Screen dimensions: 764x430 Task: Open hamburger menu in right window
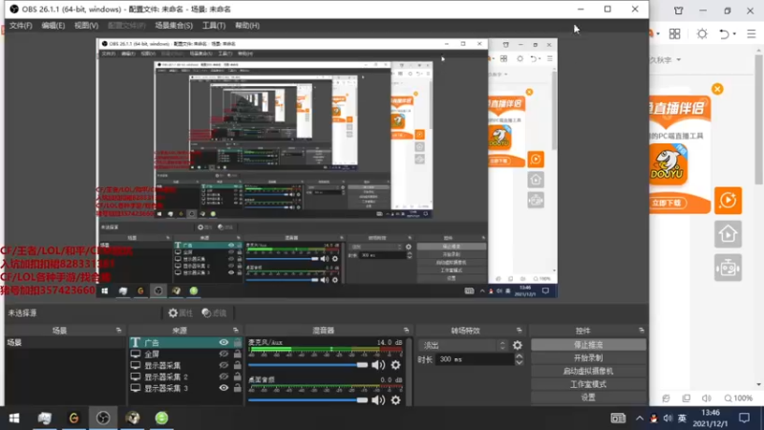coord(752,33)
